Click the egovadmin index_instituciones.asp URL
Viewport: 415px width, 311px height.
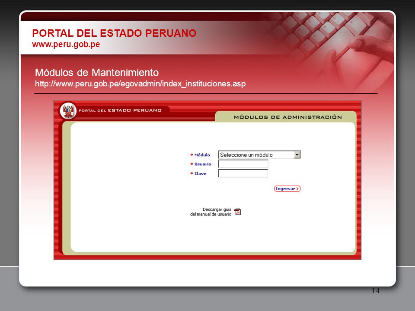(140, 83)
